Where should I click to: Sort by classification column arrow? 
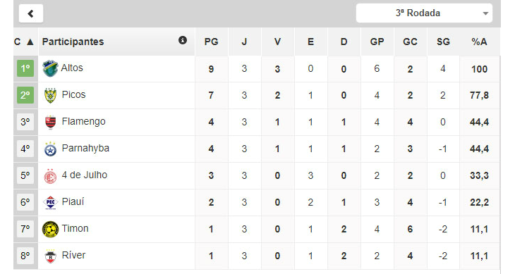(30, 42)
